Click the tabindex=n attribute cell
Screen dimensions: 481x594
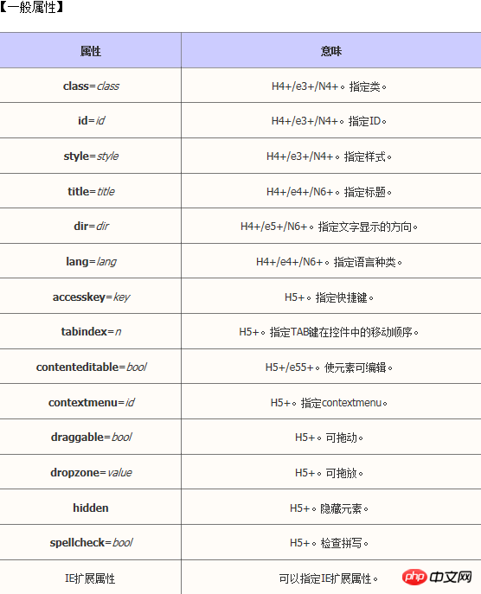click(x=91, y=331)
